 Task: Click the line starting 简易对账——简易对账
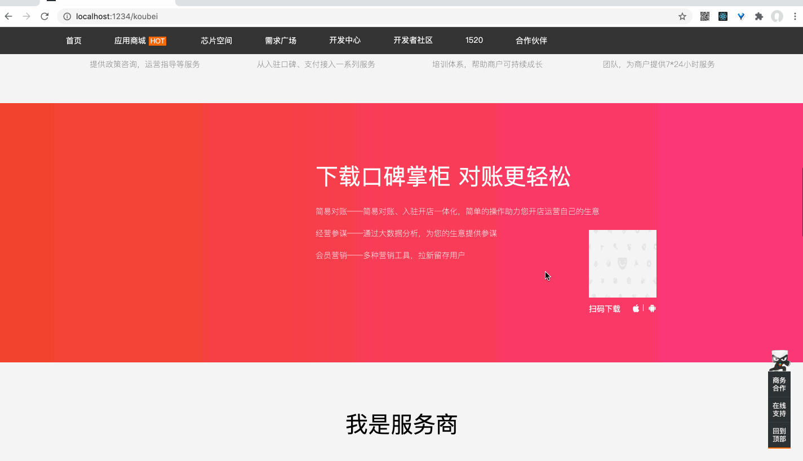[x=458, y=211]
